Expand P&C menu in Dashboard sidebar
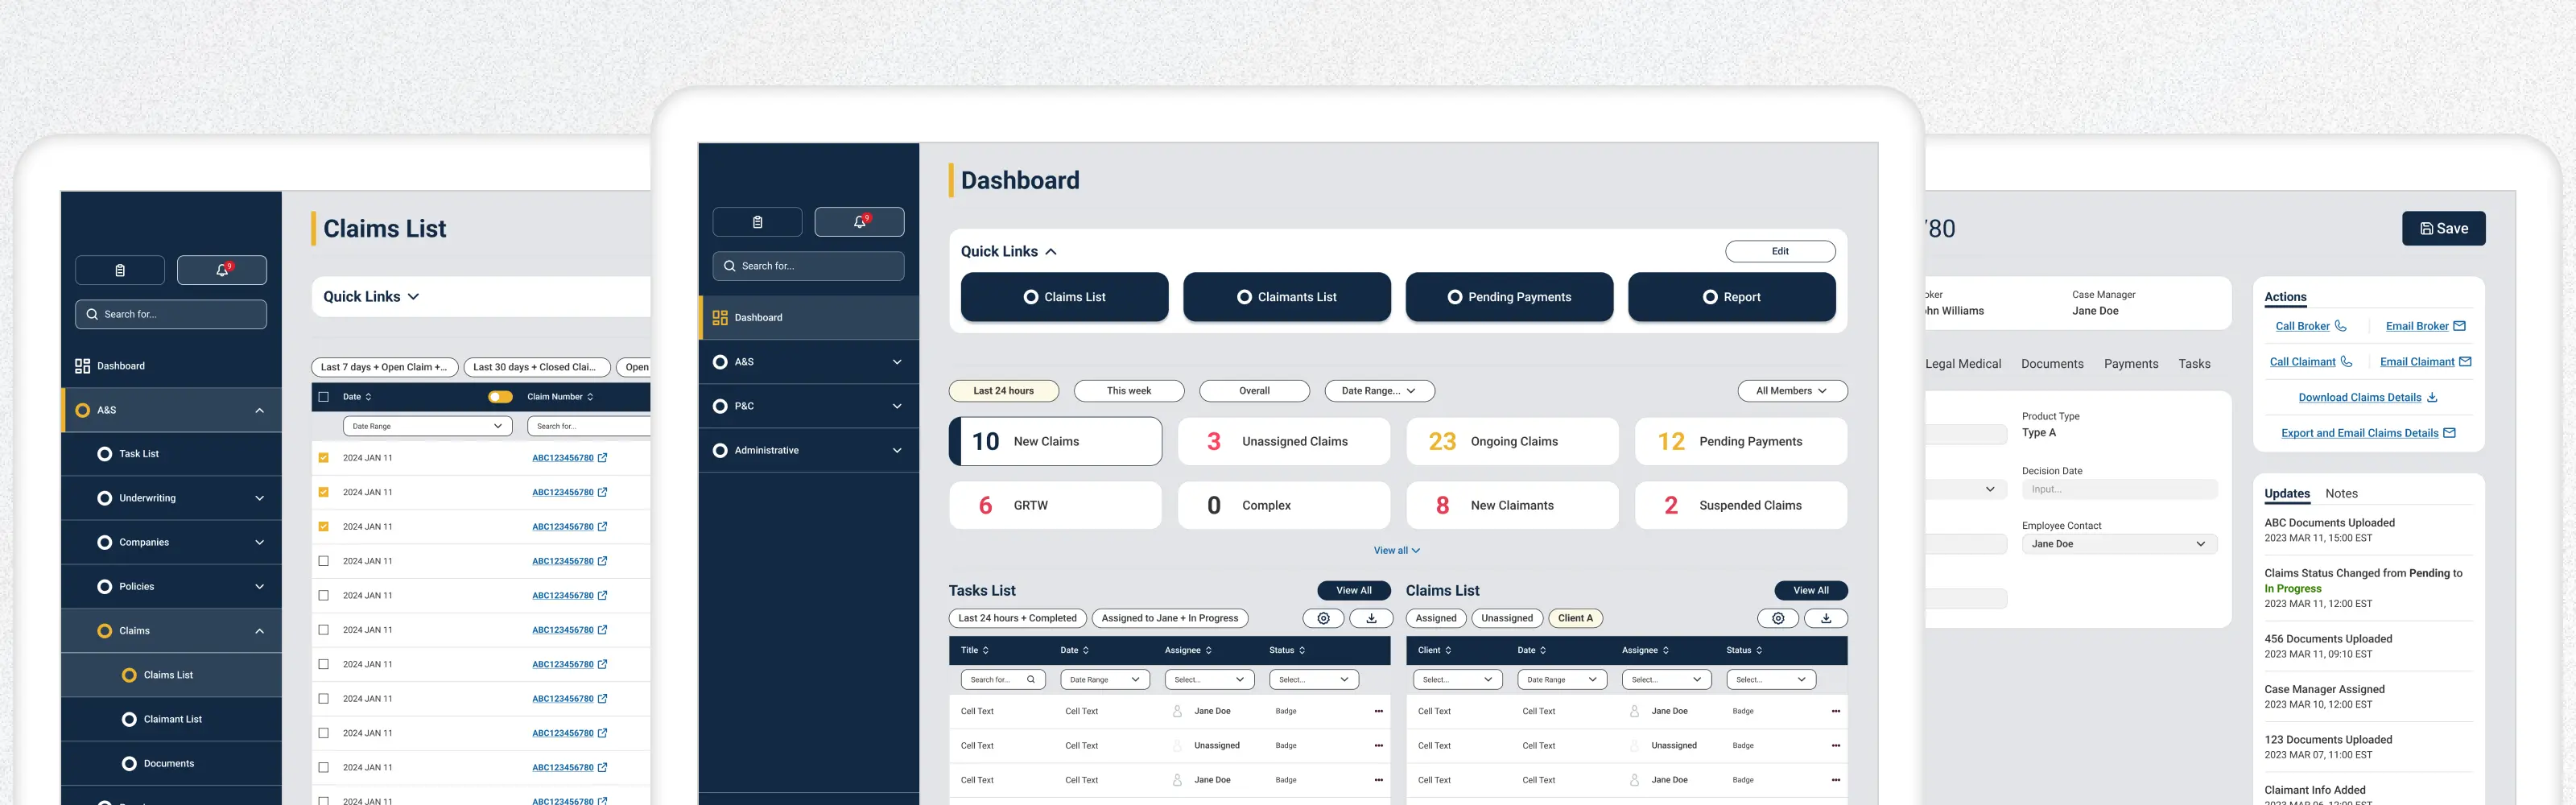Image resolution: width=2576 pixels, height=805 pixels. (x=897, y=406)
